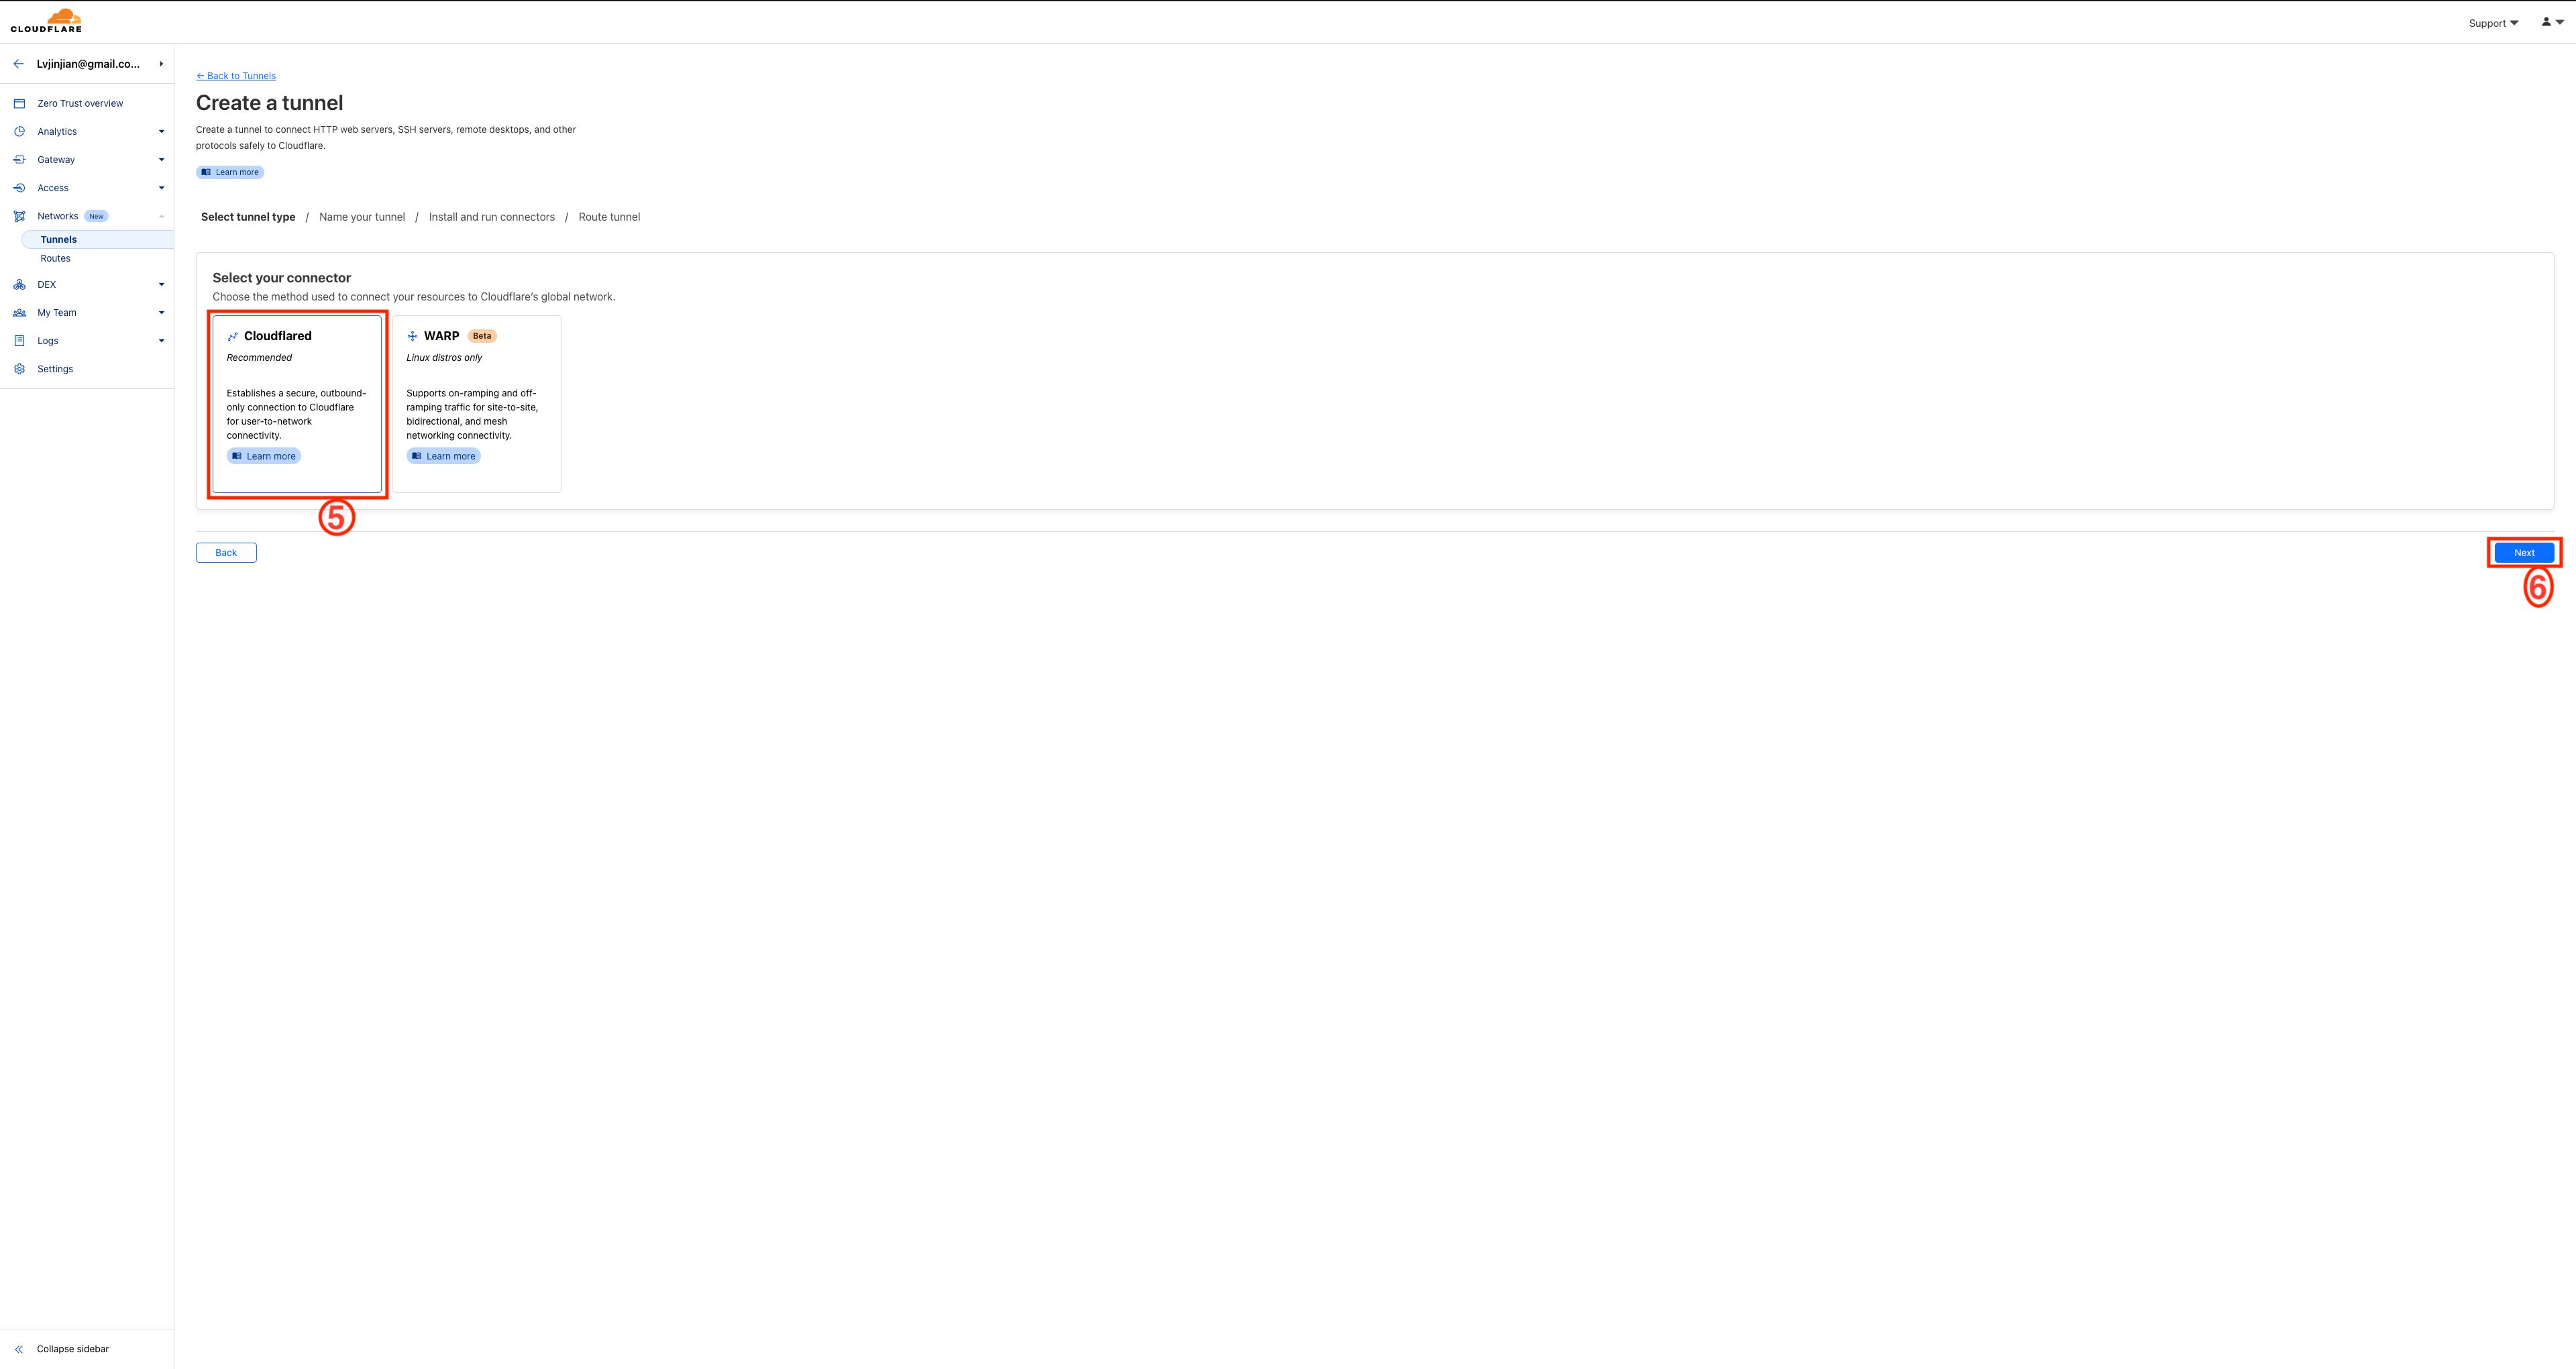The height and width of the screenshot is (1369, 2576).
Task: Open the Routes submenu item
Action: click(x=56, y=258)
